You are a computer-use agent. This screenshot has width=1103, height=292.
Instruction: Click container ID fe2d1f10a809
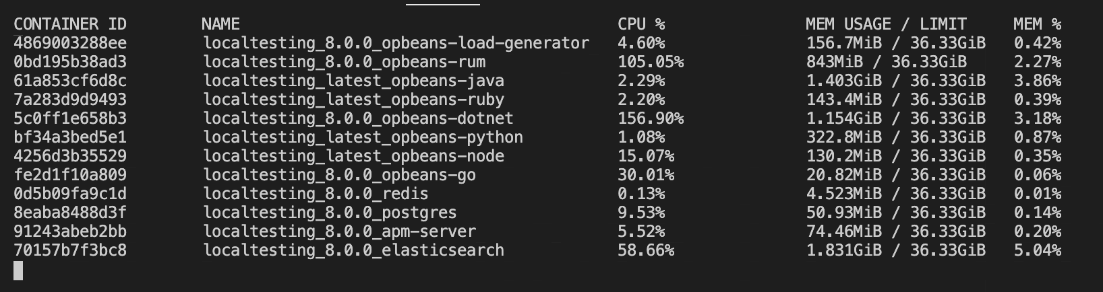click(70, 175)
